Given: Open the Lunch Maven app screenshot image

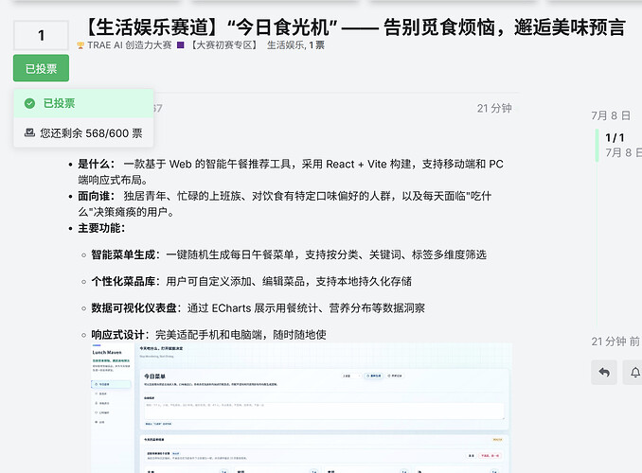Looking at the screenshot, I should pyautogui.click(x=301, y=408).
